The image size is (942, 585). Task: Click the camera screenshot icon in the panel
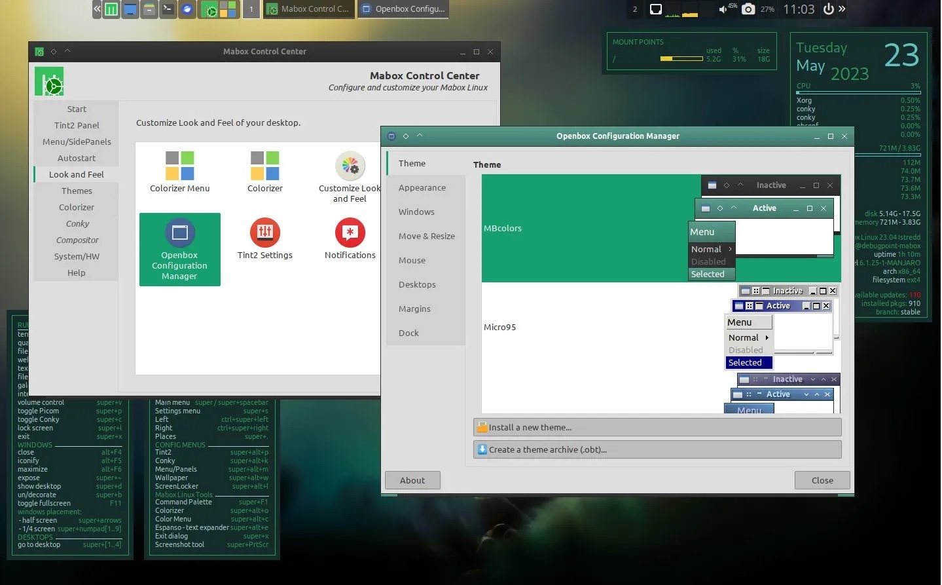click(748, 9)
